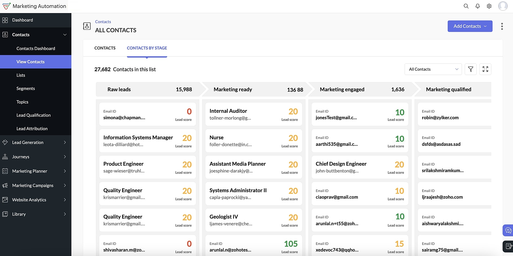This screenshot has height=256, width=513.
Task: Go to Lead Qualification in sidebar
Action: pyautogui.click(x=34, y=115)
